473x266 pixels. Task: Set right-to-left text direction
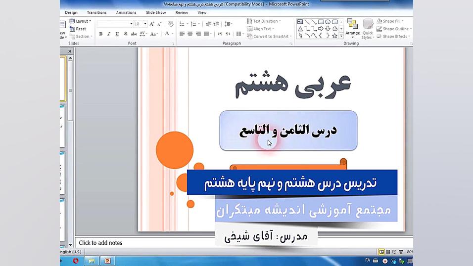[228, 34]
